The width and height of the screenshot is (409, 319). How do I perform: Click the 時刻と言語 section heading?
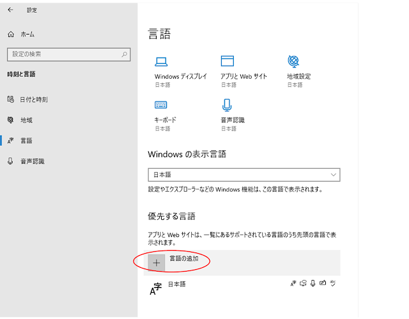[21, 74]
